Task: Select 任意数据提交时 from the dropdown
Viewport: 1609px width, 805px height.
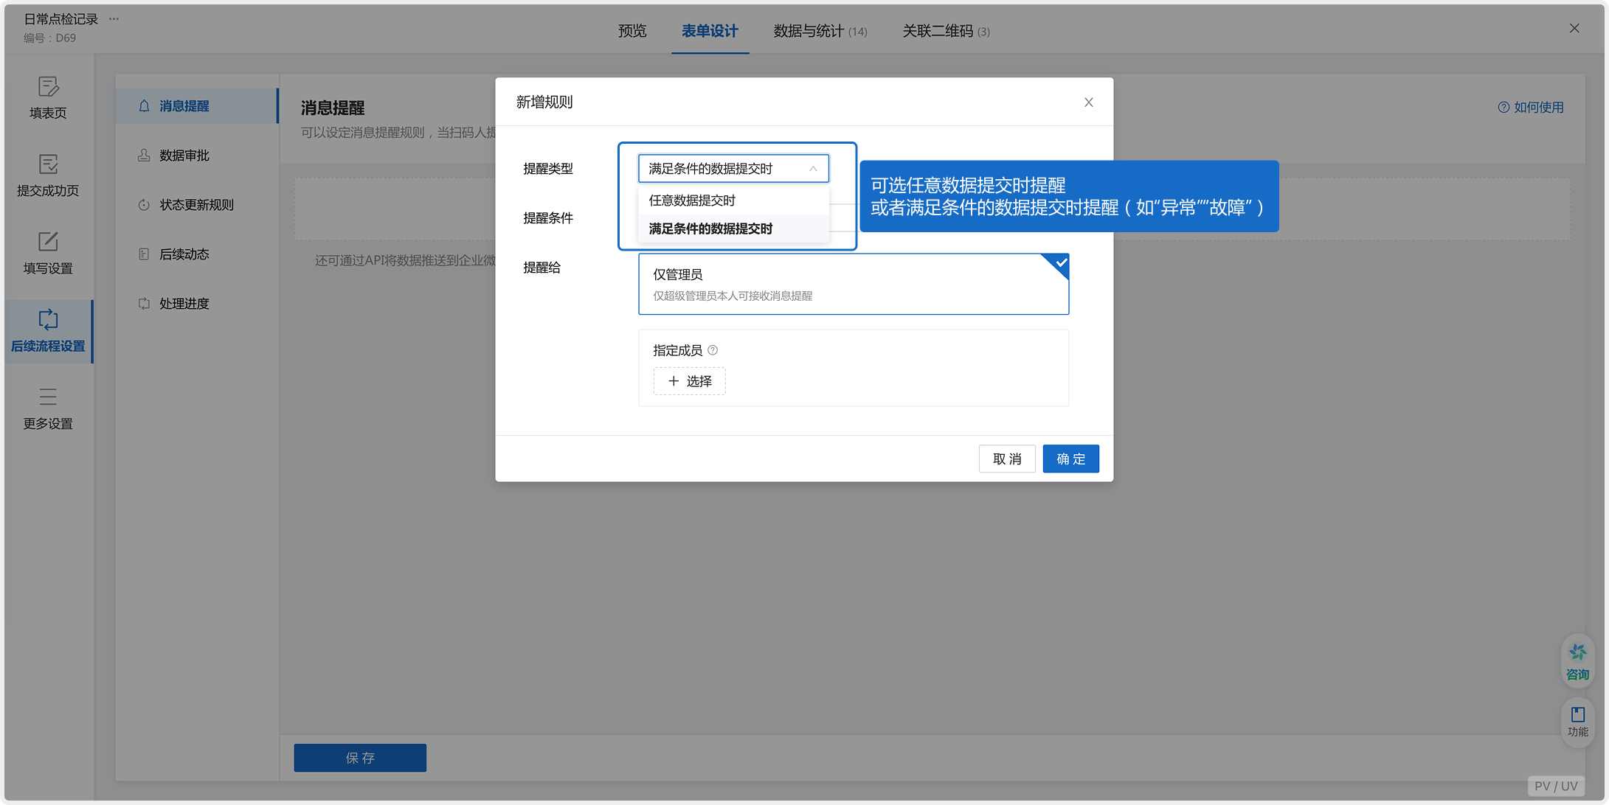Action: (x=691, y=200)
